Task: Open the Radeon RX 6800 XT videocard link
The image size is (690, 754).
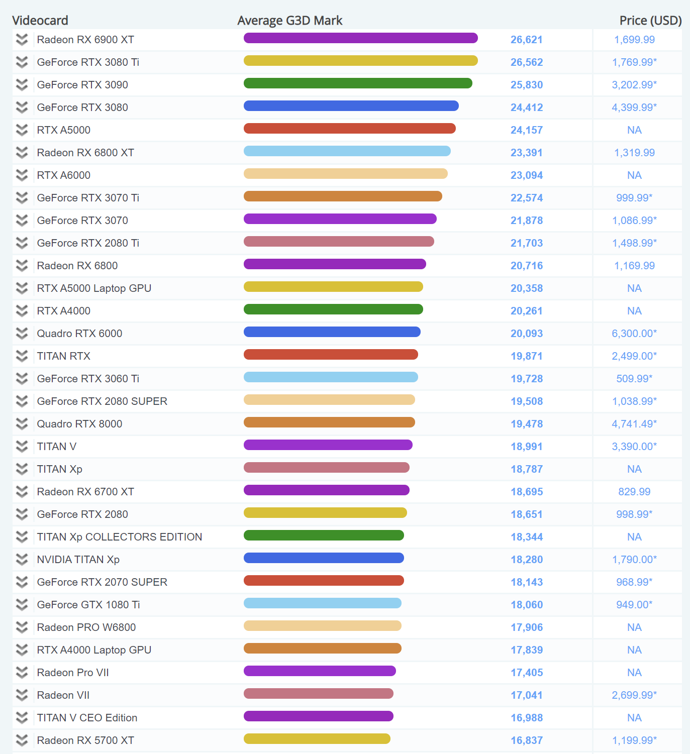Action: [85, 153]
